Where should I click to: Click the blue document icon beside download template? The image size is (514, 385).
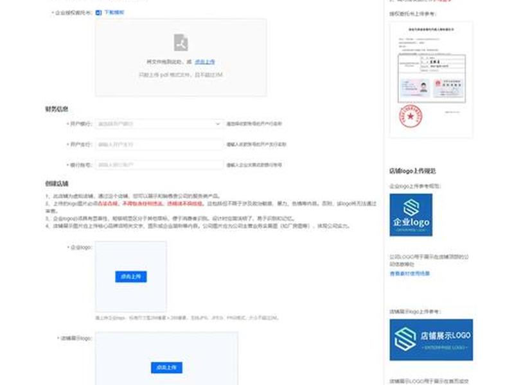point(99,13)
